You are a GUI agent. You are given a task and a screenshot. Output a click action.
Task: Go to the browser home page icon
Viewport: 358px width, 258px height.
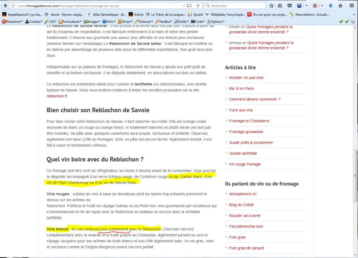point(340,6)
